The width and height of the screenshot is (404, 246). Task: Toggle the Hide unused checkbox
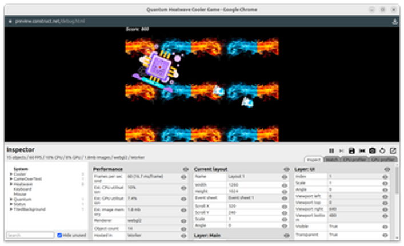(59, 235)
